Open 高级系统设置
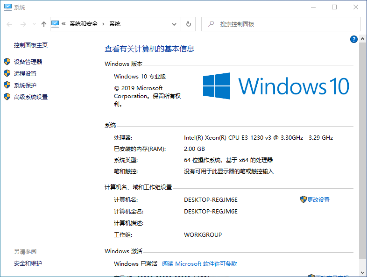Viewport: 367px width, 277px height. coord(31,97)
